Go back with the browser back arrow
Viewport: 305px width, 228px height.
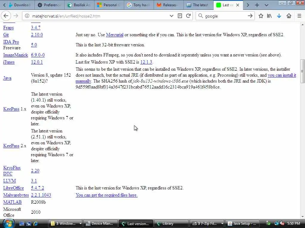tap(6, 16)
